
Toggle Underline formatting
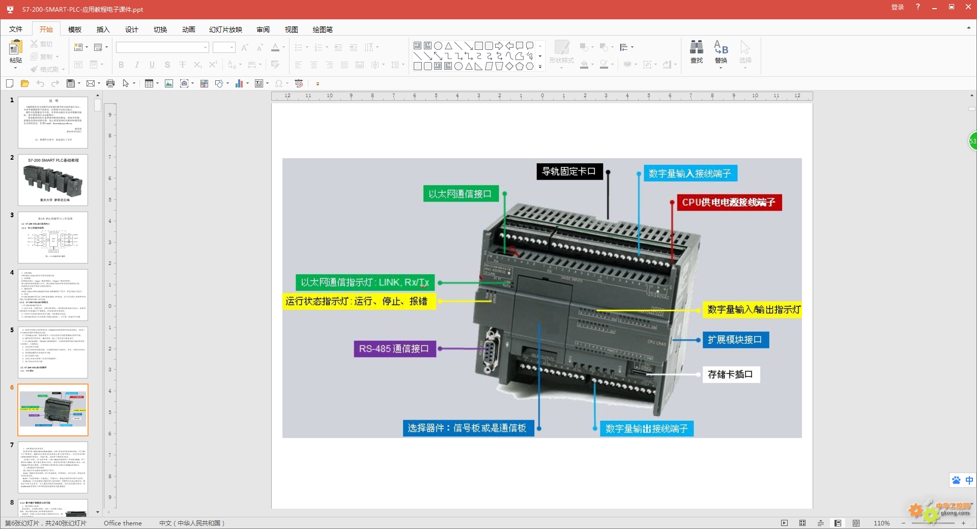coord(152,65)
